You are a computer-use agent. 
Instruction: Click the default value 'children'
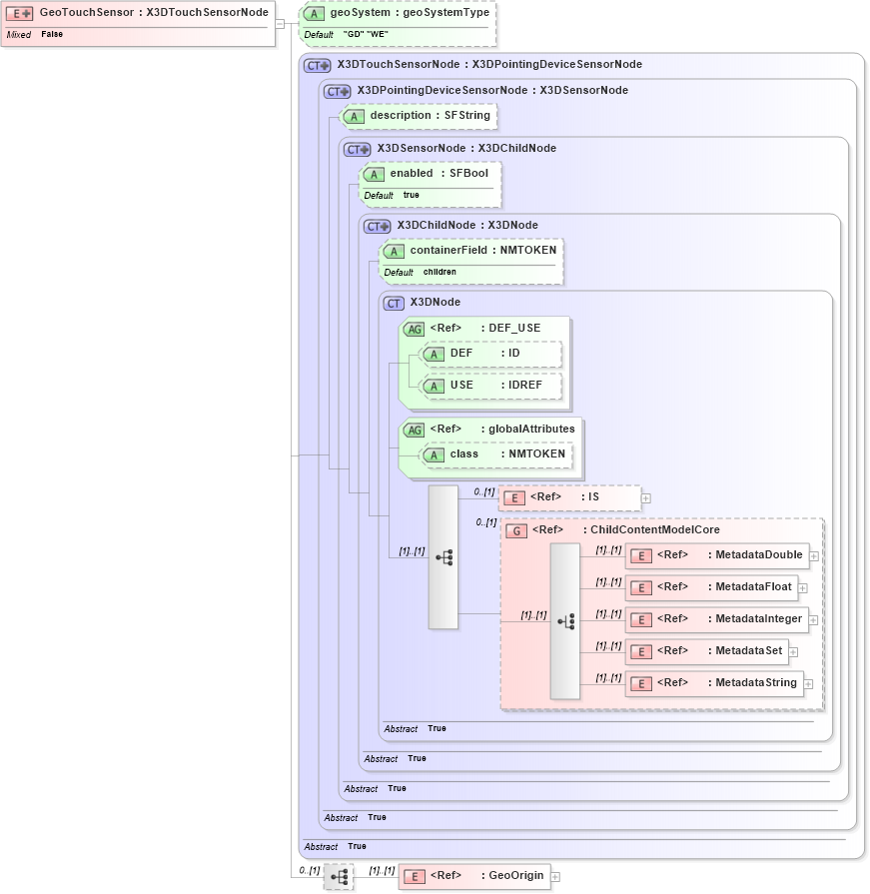pyautogui.click(x=439, y=272)
